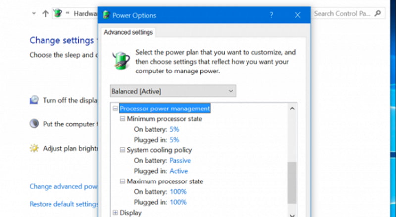Open the Balanced [Active] power plan dropdown
The image size is (396, 217).
pyautogui.click(x=173, y=91)
